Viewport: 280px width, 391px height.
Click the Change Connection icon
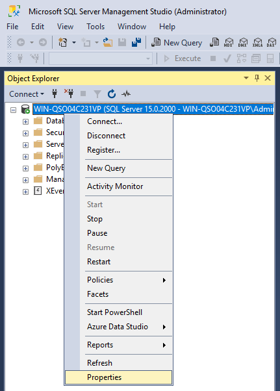click(x=34, y=58)
